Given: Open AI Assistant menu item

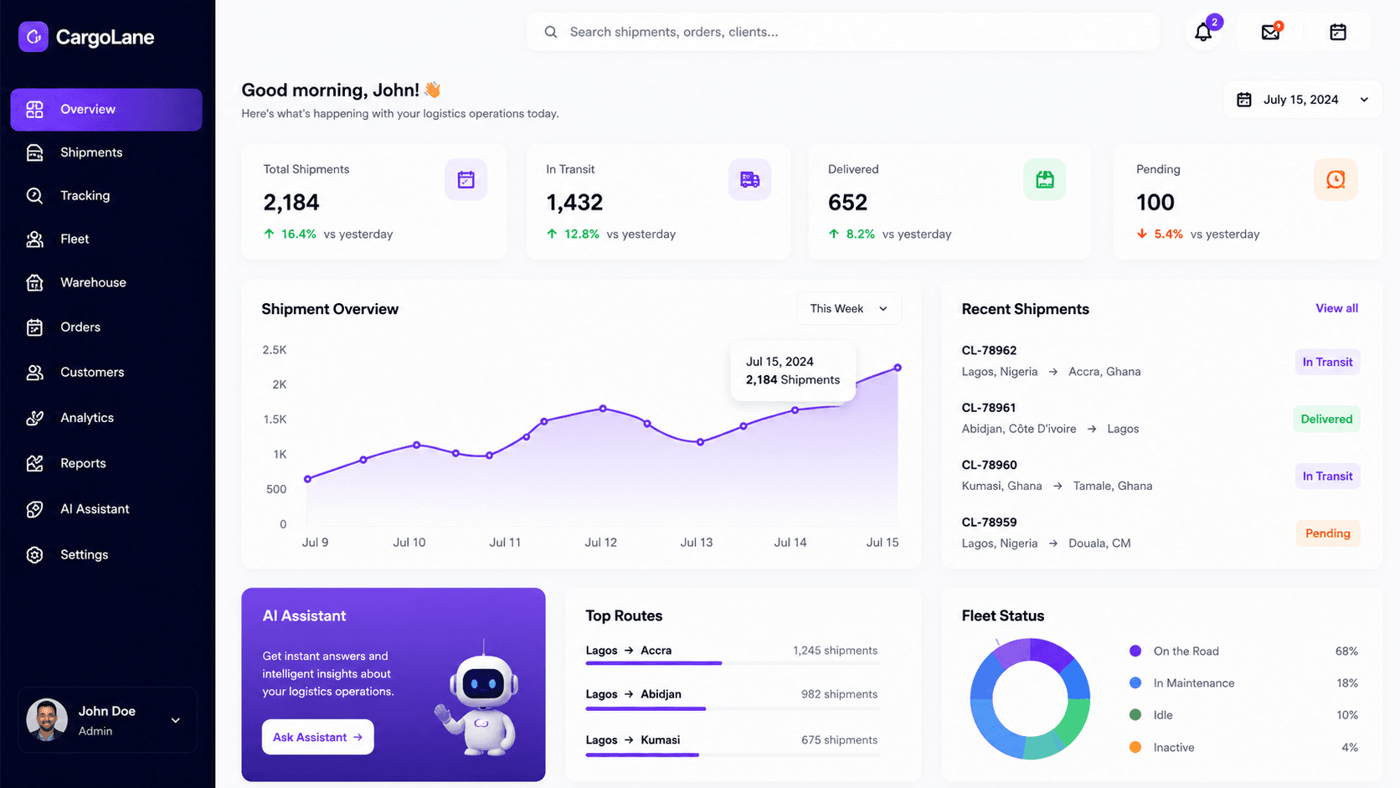Looking at the screenshot, I should coord(106,509).
